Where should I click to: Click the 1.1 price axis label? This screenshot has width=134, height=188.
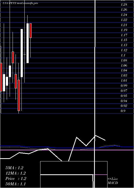[123, 55]
